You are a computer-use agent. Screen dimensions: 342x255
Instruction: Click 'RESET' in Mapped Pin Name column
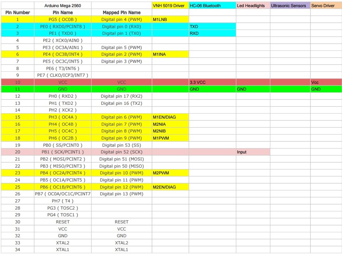pos(121,222)
